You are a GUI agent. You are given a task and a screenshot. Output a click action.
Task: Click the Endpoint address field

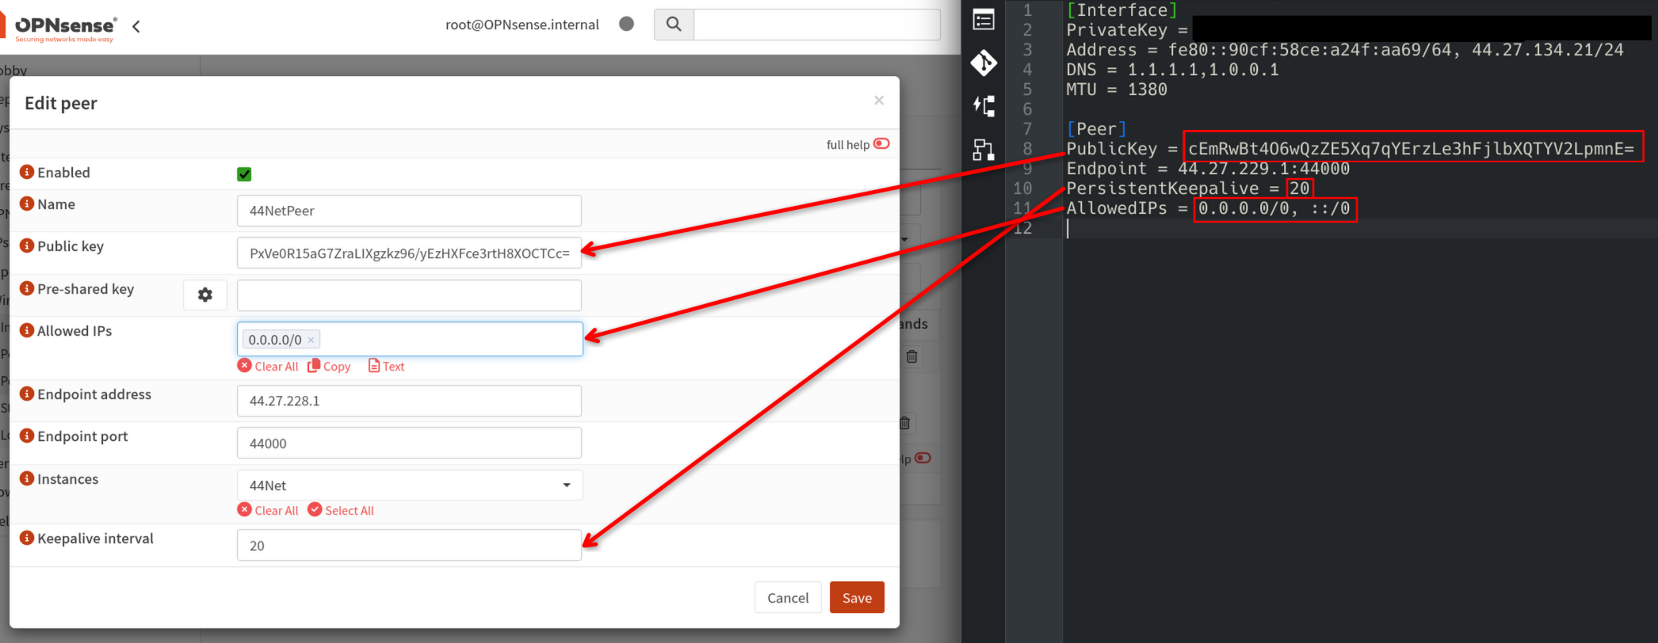[x=409, y=401]
